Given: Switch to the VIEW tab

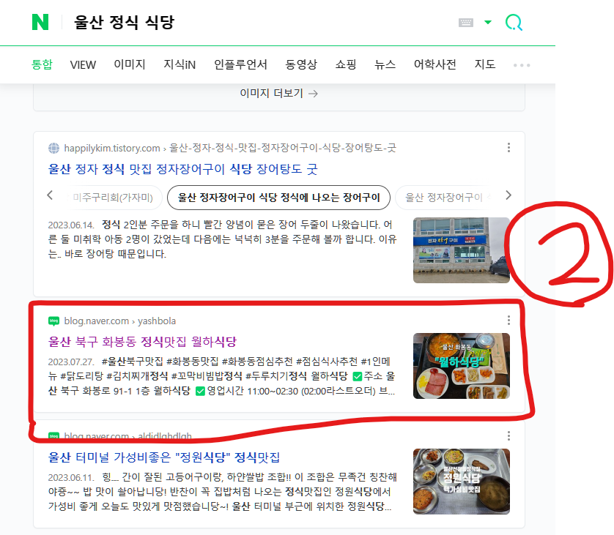Looking at the screenshot, I should [83, 64].
